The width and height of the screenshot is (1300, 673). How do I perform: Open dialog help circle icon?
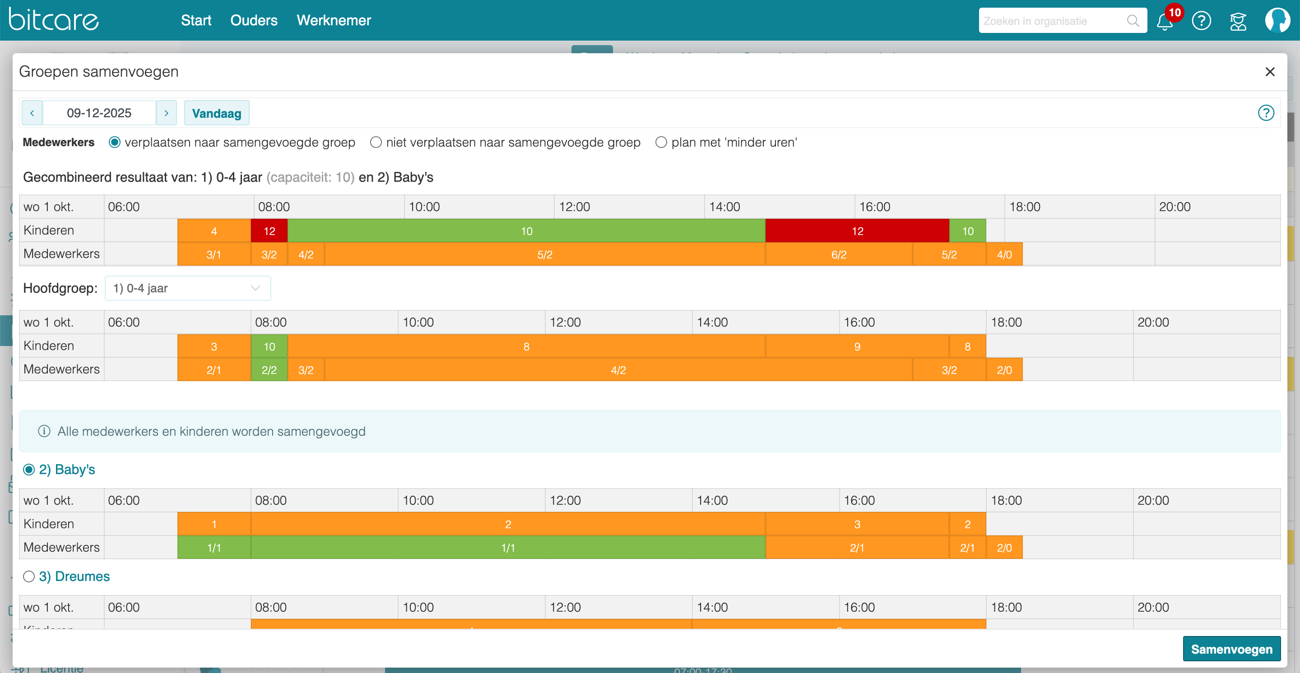(1266, 113)
